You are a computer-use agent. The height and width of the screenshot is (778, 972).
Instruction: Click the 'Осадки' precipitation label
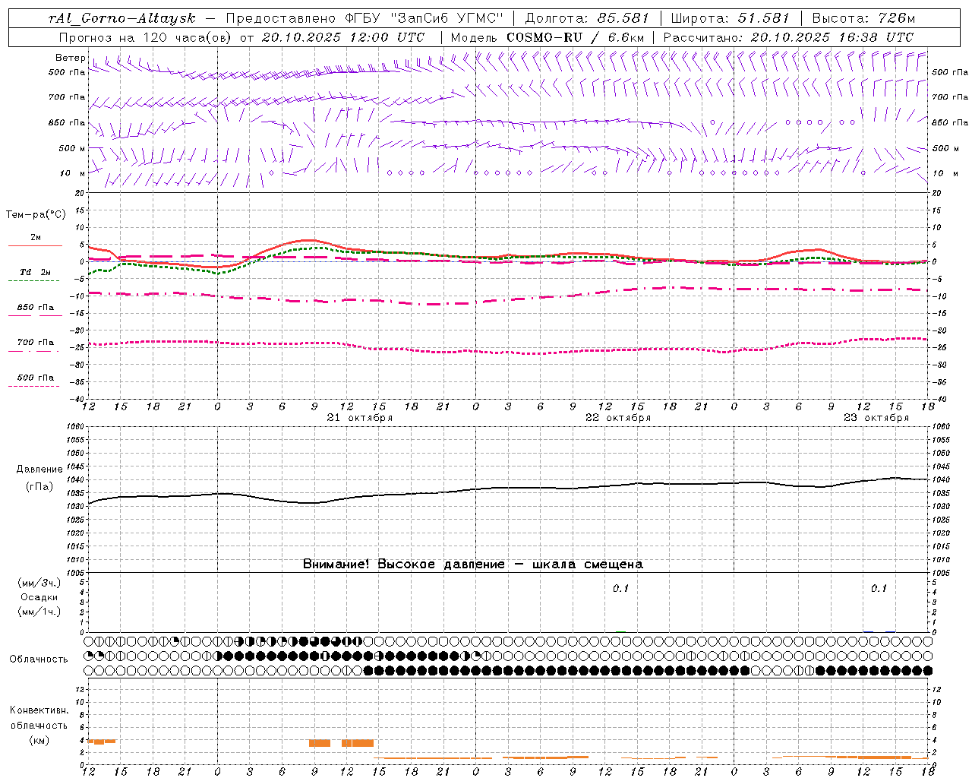coord(39,597)
